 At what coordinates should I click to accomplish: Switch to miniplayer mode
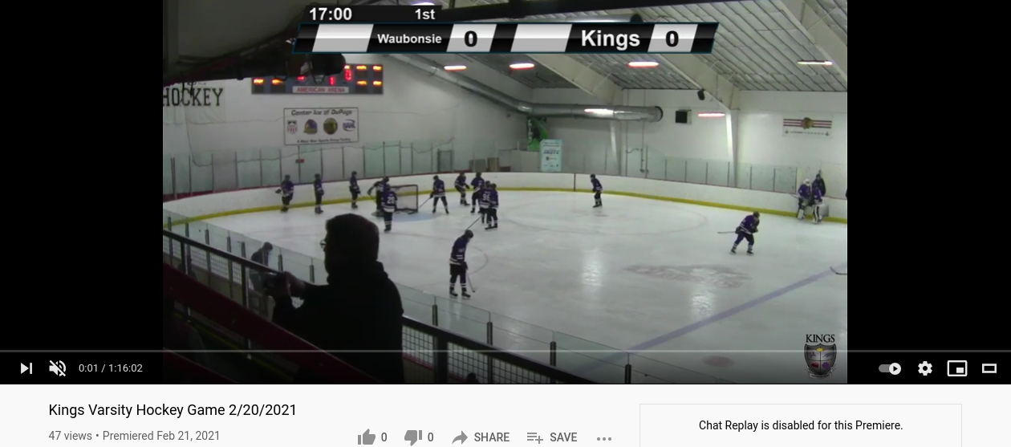[x=957, y=368]
